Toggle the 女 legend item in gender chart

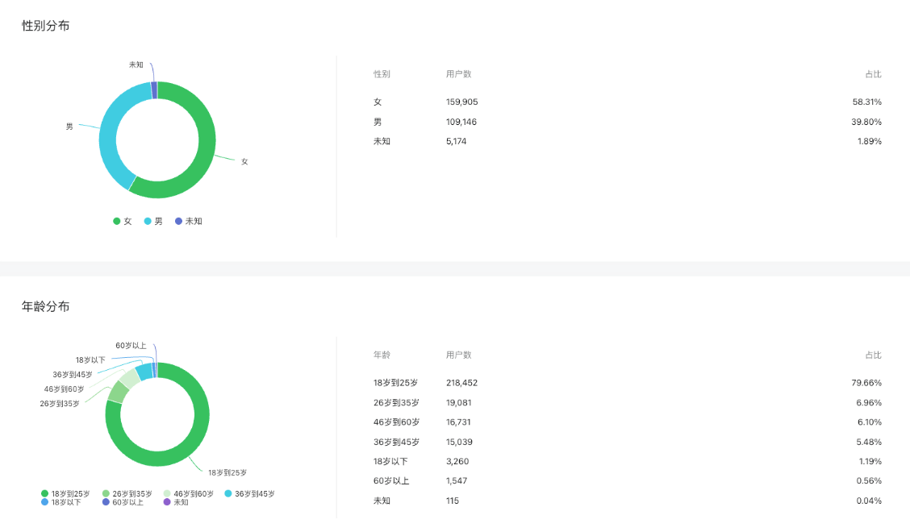(123, 221)
